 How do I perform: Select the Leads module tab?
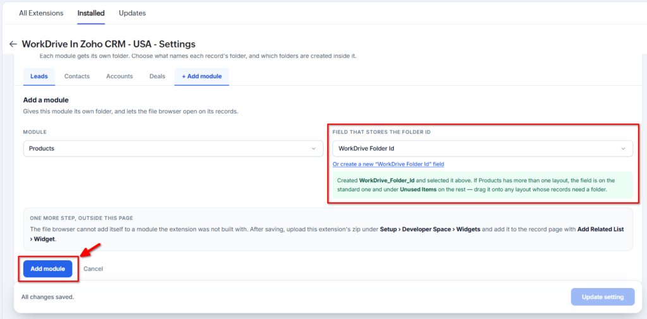click(x=39, y=76)
